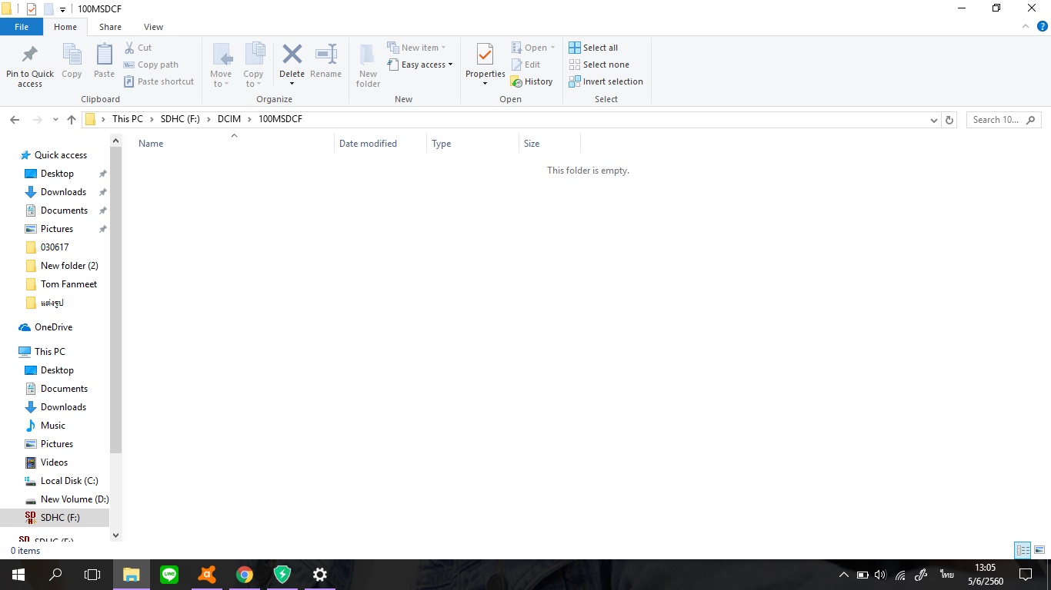Open the File menu
1051x590 pixels.
point(22,27)
